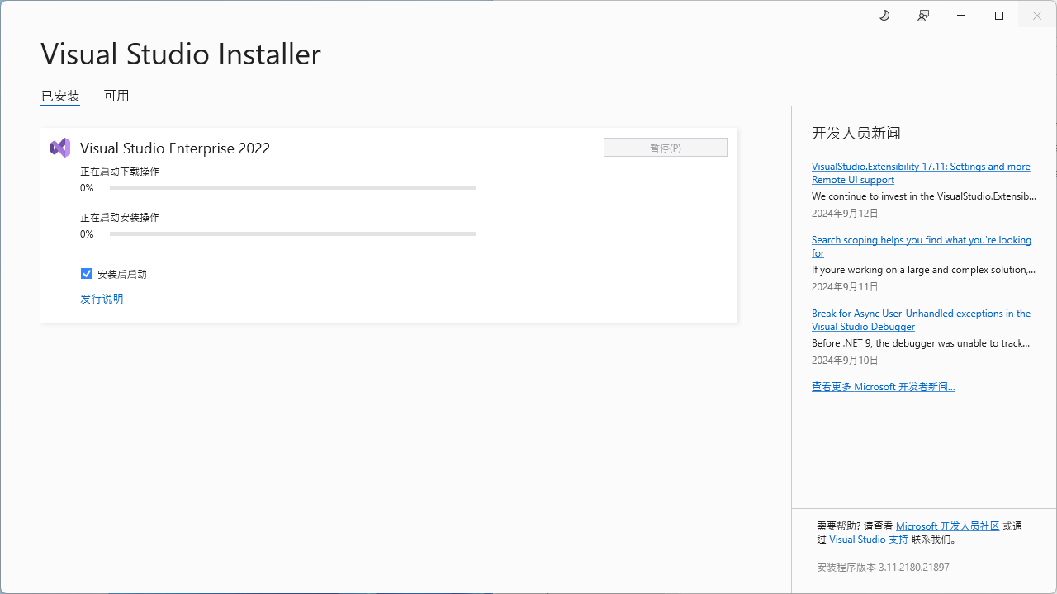Open the 发行说明 link

[x=102, y=299]
